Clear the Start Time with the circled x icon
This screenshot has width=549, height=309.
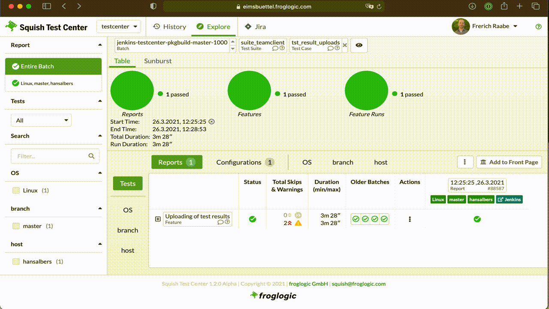[x=211, y=121]
